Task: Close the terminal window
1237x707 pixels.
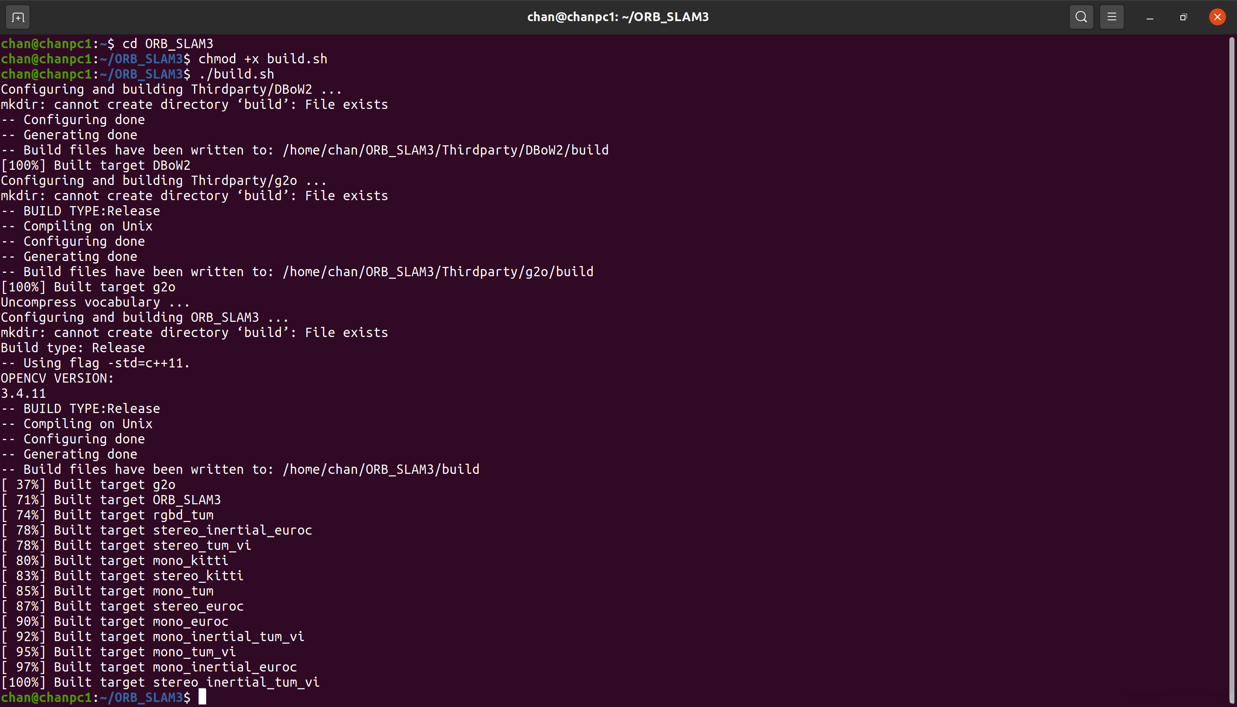Action: click(1217, 17)
